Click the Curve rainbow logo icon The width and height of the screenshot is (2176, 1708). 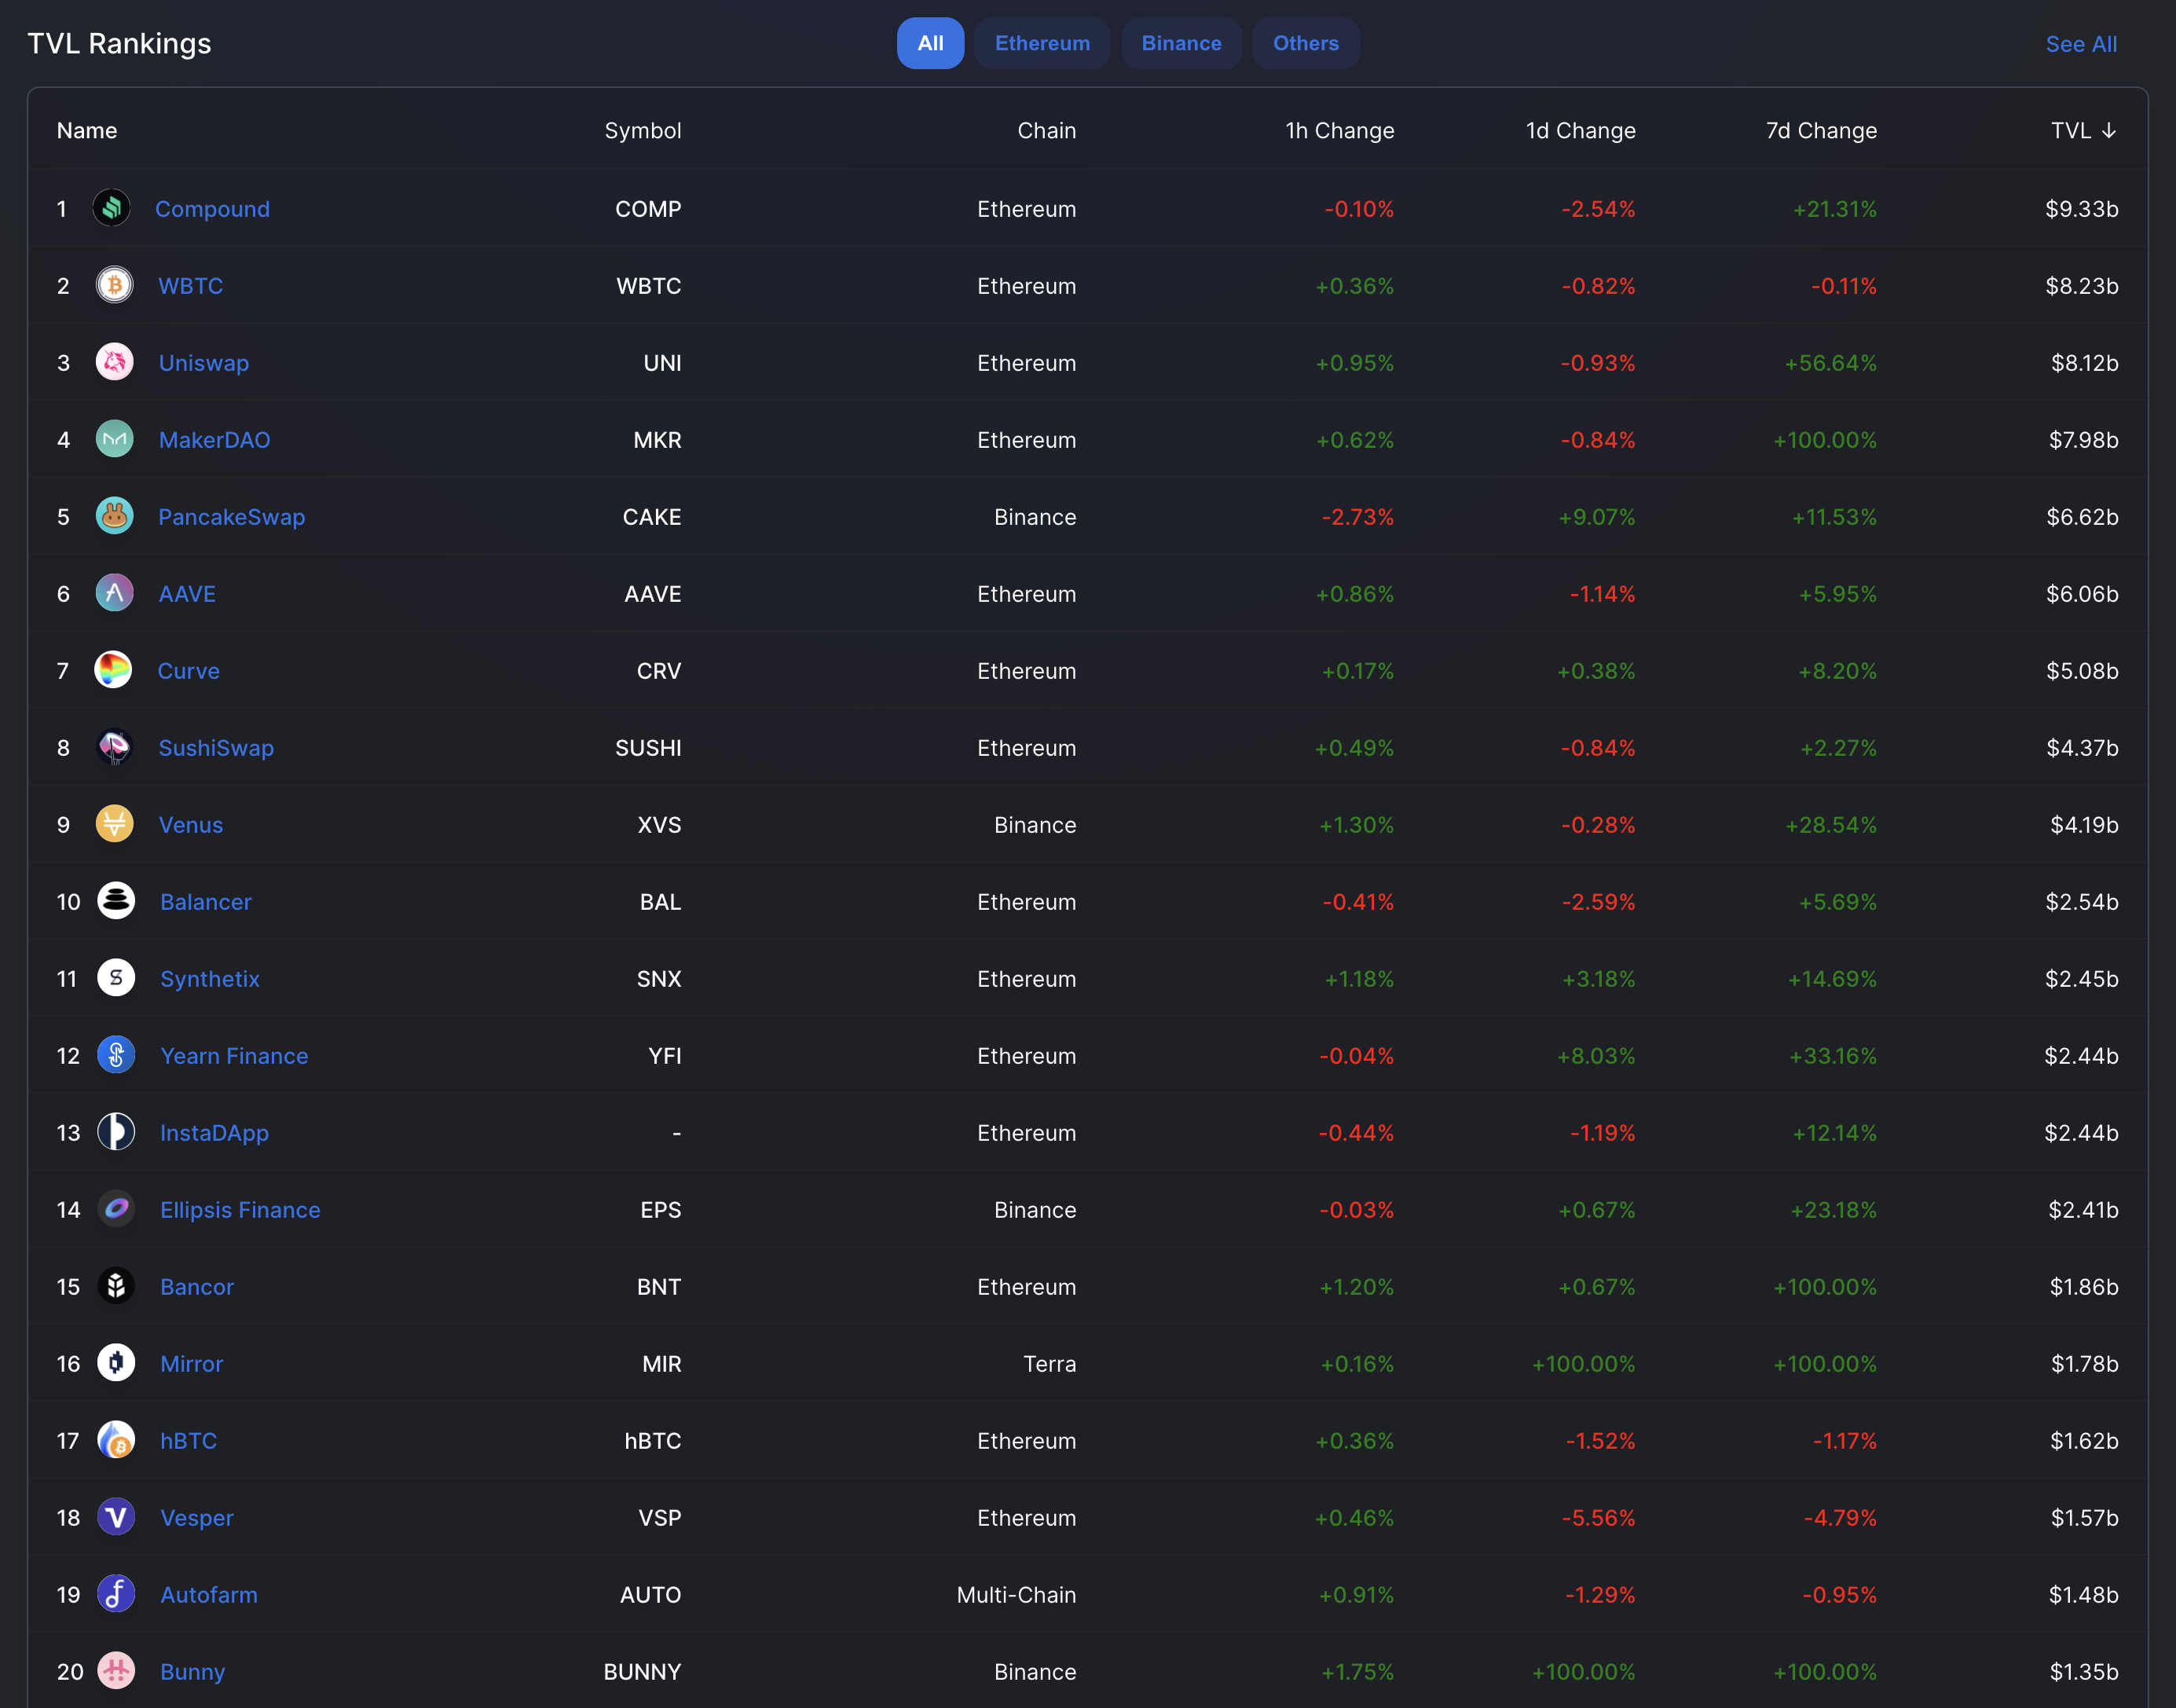[113, 670]
